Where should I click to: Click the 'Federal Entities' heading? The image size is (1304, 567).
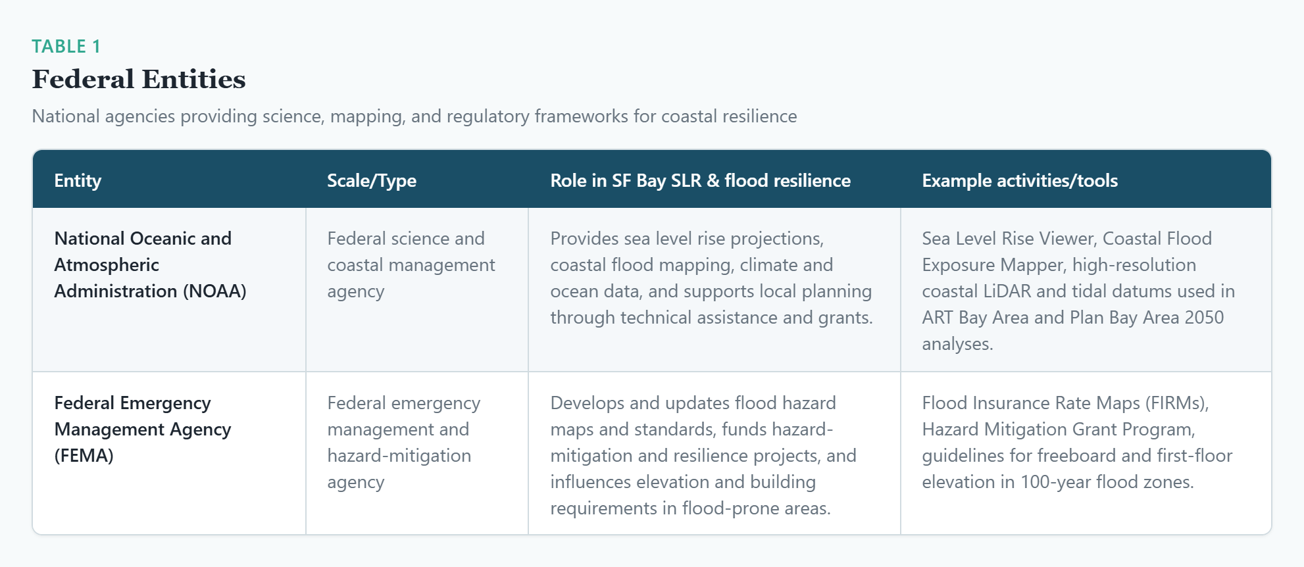tap(139, 80)
